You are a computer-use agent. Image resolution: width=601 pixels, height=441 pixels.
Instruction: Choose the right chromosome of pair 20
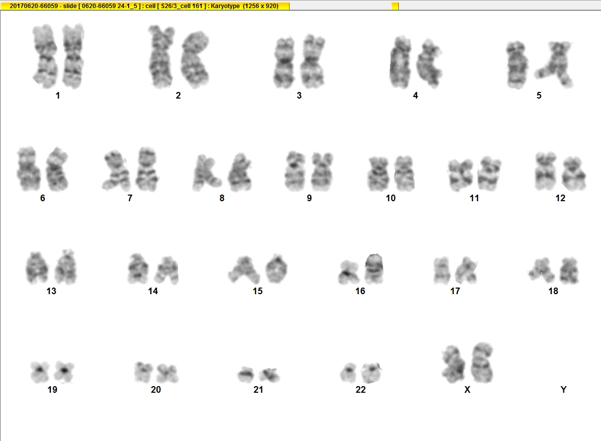(168, 373)
